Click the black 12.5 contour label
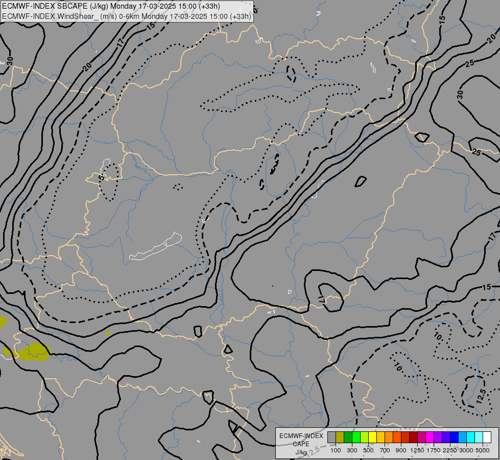The width and height of the screenshot is (500, 460). coord(481,396)
